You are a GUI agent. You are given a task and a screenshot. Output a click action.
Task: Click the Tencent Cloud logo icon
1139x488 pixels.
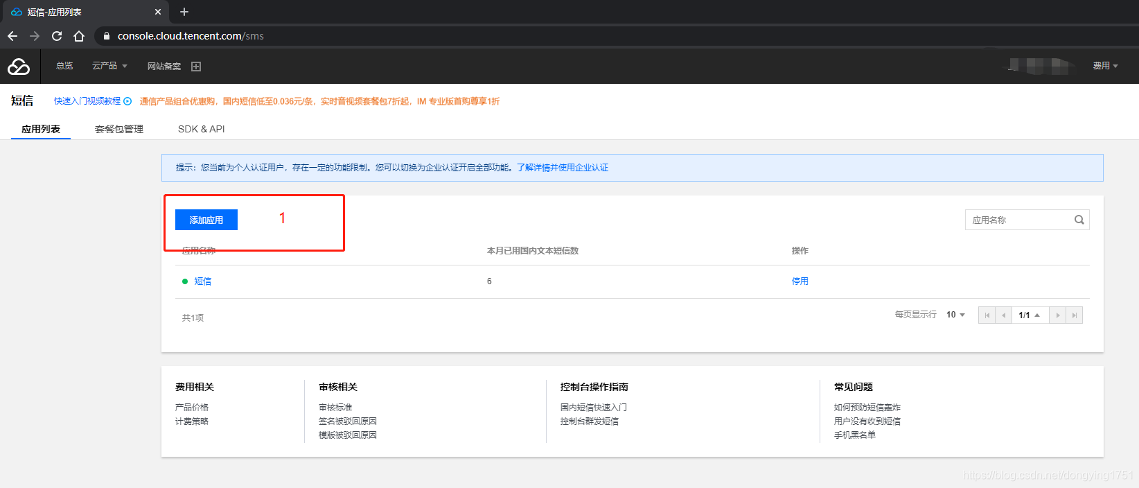tap(19, 67)
